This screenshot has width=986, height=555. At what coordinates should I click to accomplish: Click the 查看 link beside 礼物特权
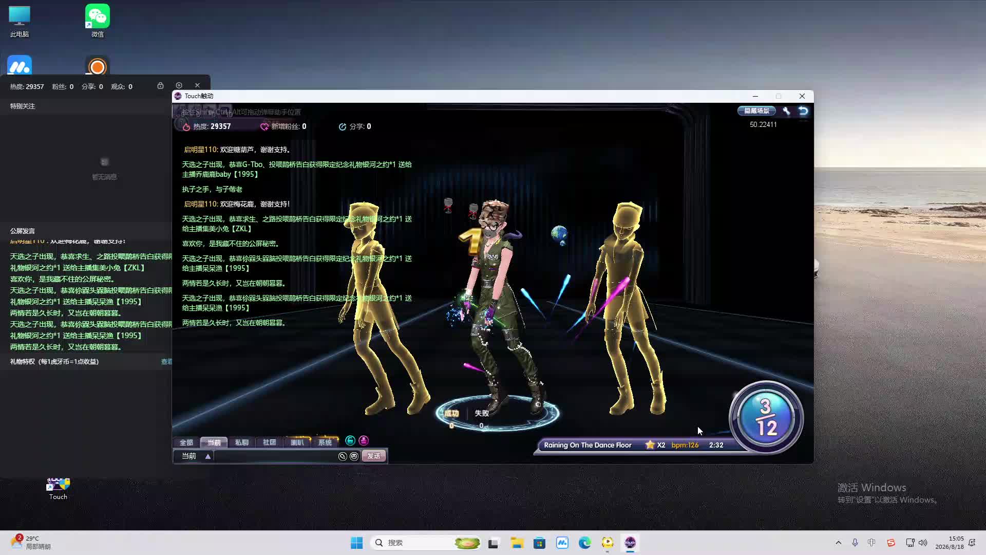point(166,362)
